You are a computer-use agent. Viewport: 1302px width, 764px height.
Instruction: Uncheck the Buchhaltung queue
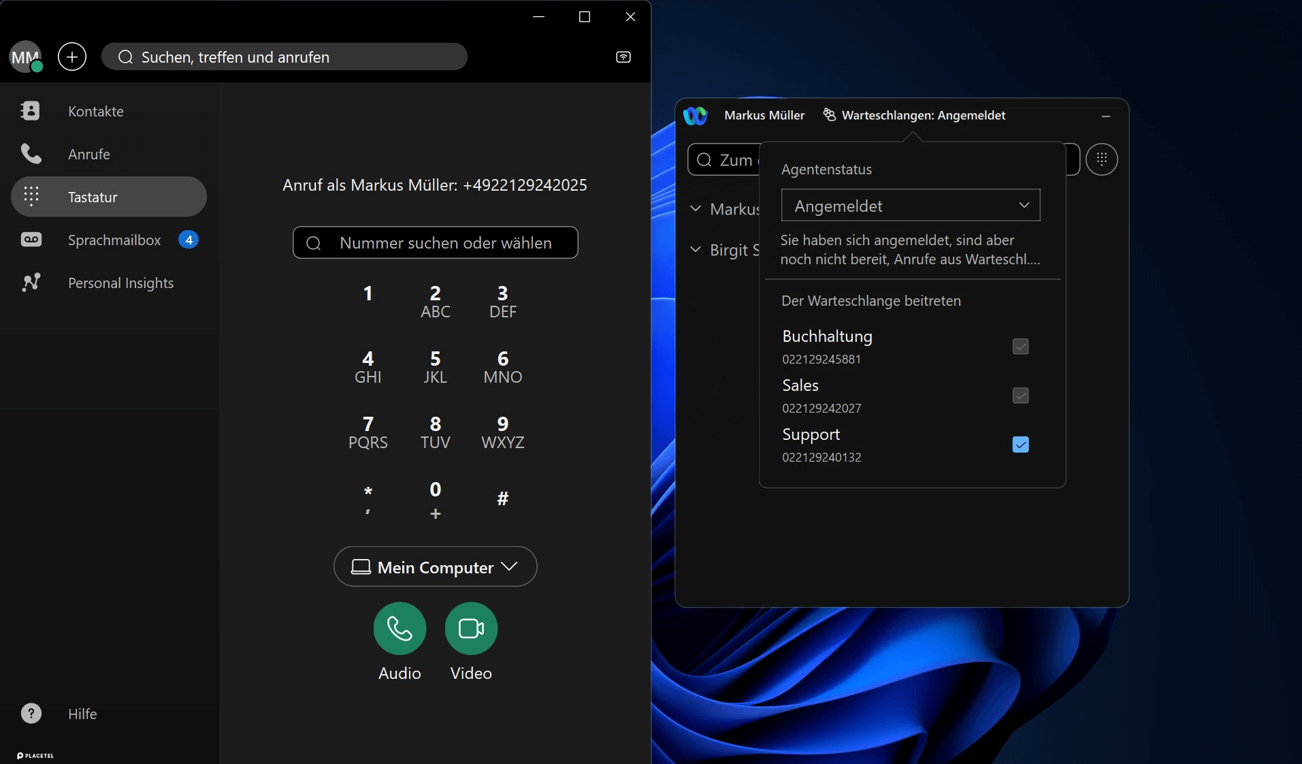1020,347
